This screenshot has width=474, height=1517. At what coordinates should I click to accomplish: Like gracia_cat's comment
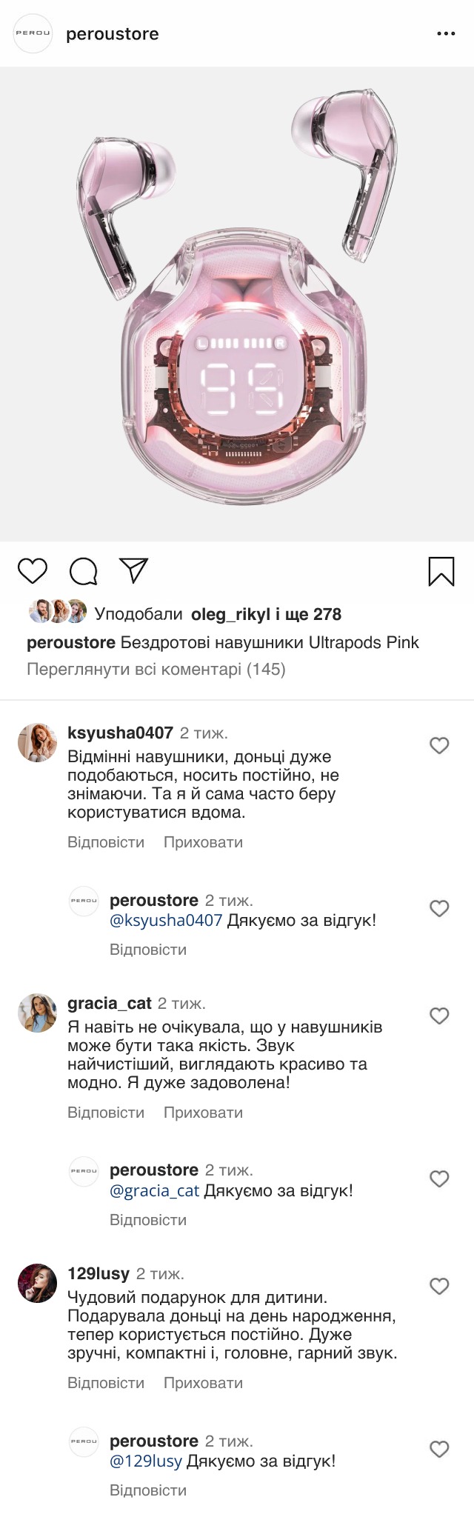tap(439, 1016)
